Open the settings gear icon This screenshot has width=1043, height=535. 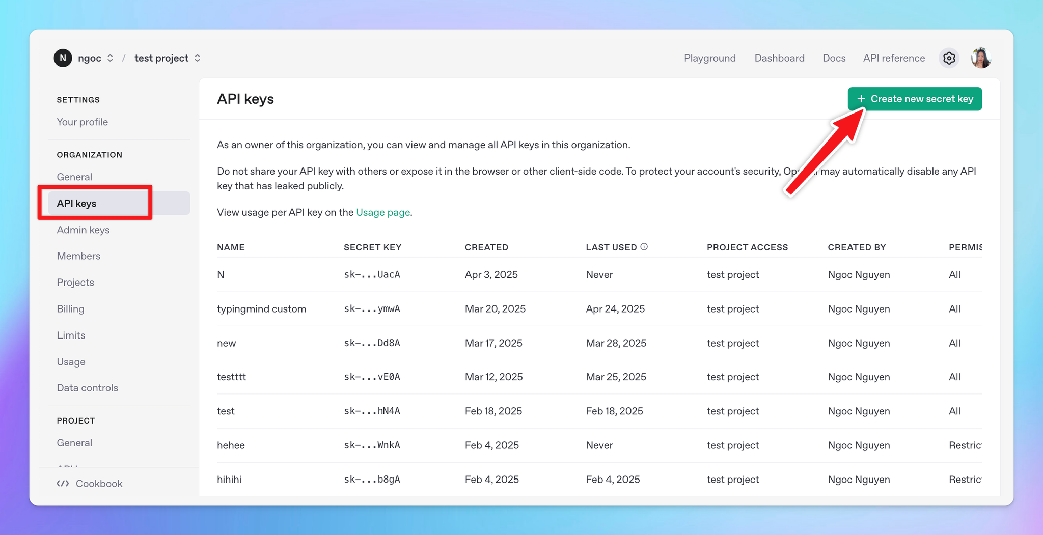(949, 58)
